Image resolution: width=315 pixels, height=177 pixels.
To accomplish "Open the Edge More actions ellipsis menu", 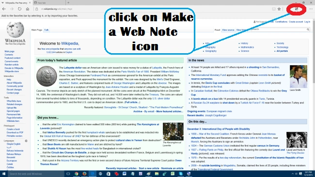I will tap(311, 9).
